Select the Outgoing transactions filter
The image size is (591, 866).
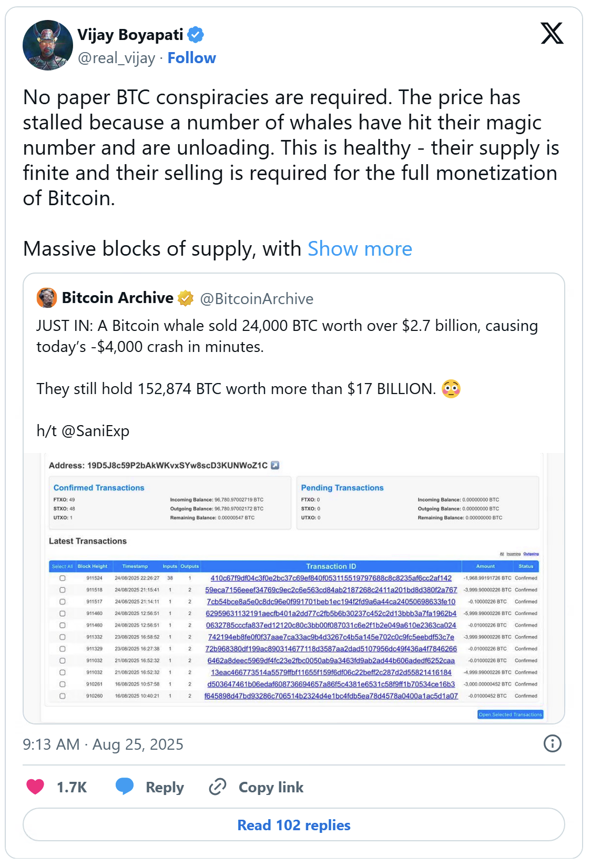[x=531, y=554]
